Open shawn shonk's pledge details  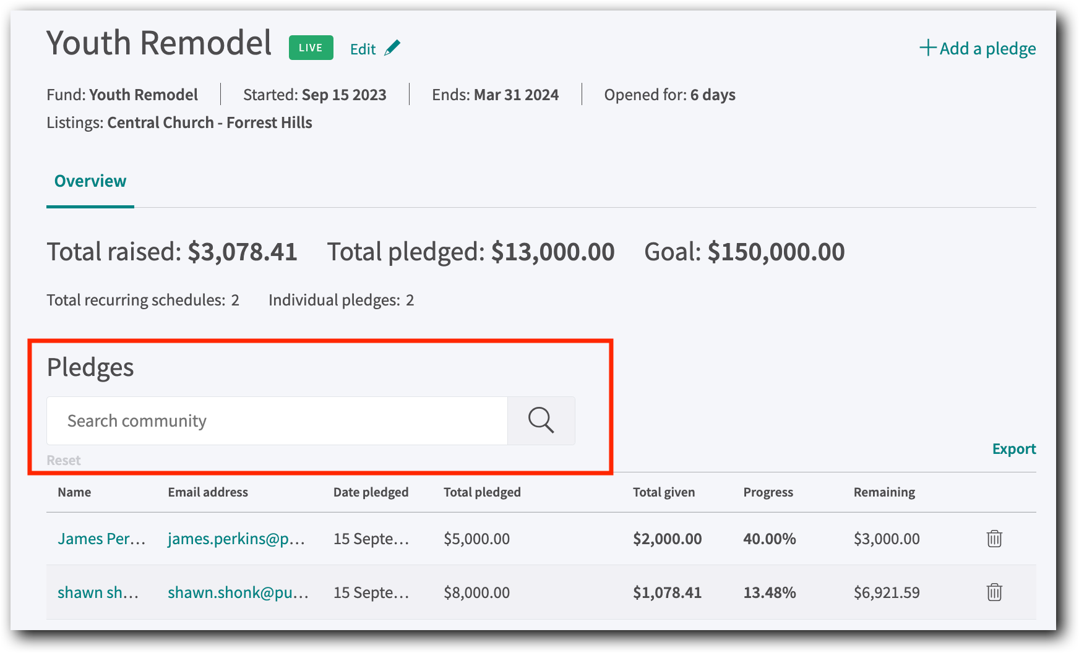(x=99, y=592)
